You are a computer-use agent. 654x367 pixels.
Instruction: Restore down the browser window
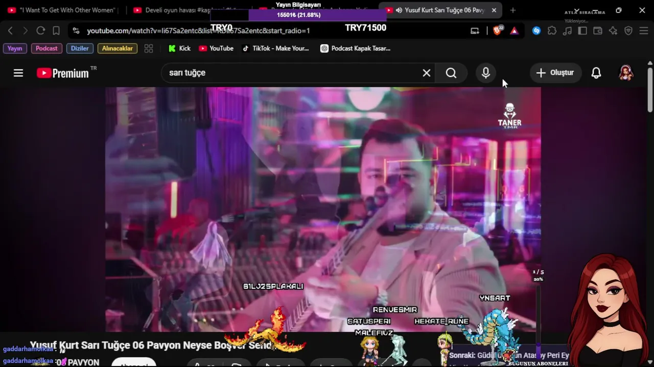(x=619, y=10)
